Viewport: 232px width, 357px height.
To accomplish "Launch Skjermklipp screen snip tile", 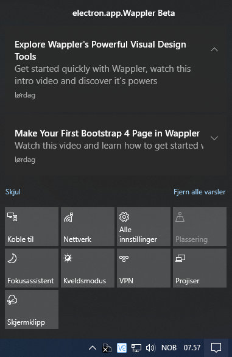I will (x=32, y=309).
